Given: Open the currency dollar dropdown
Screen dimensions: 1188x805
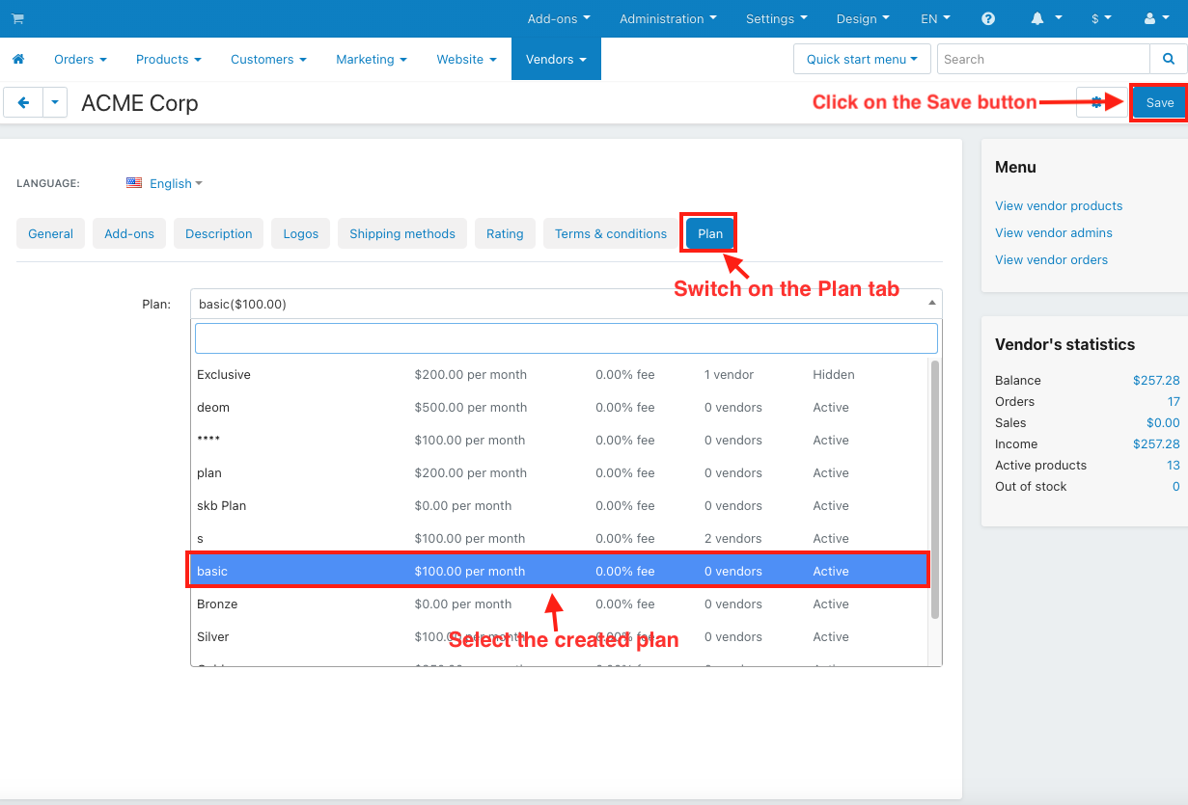Looking at the screenshot, I should click(x=1100, y=19).
